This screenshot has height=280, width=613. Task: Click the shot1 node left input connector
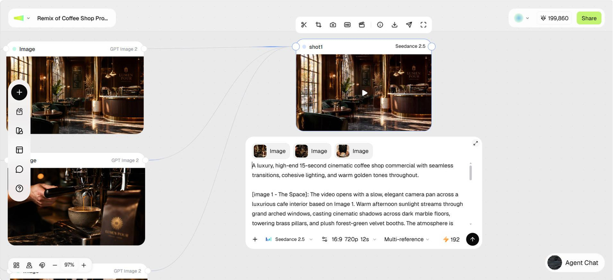pos(295,46)
